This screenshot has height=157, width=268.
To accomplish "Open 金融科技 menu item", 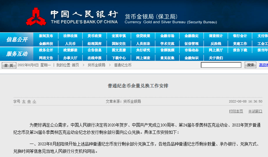I will tap(46, 44).
